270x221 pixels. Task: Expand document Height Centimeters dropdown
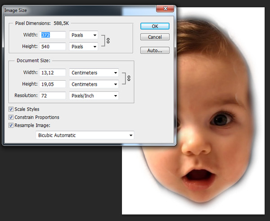94,84
